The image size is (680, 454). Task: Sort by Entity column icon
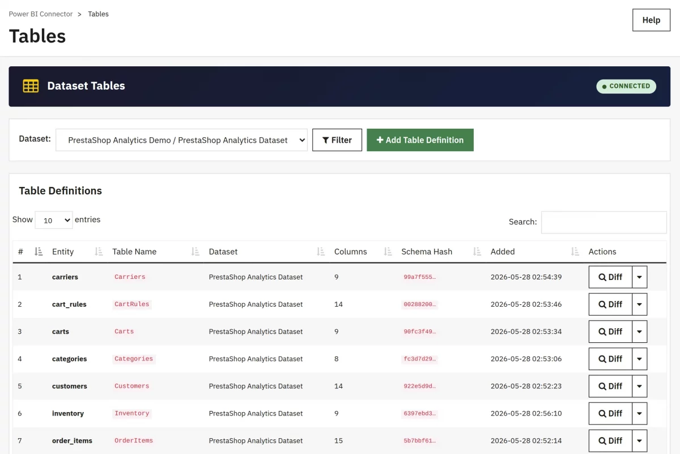[99, 252]
